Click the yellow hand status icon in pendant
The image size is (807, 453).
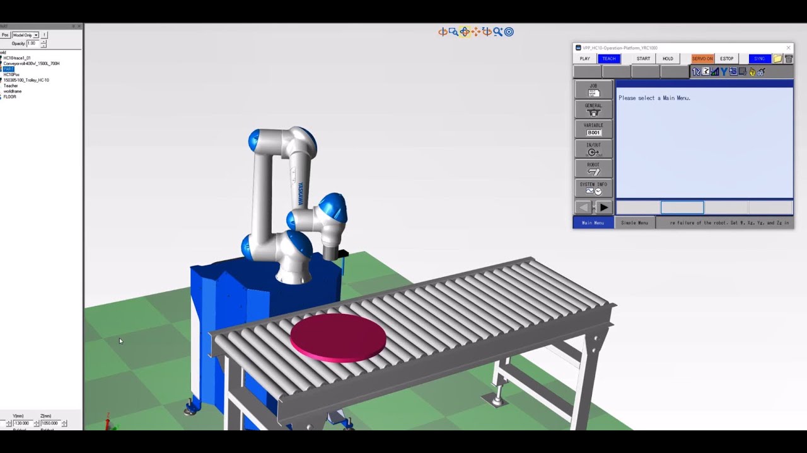(752, 71)
